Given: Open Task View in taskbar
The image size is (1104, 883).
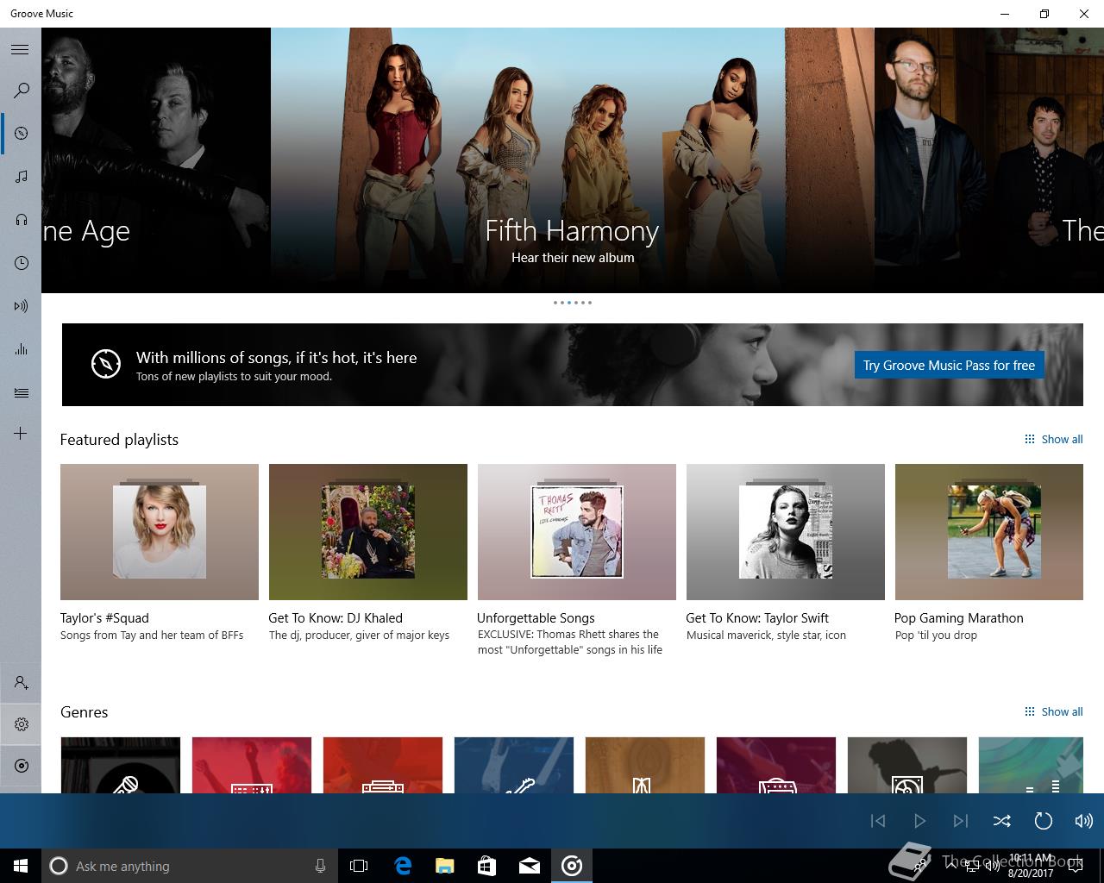Looking at the screenshot, I should tap(359, 866).
